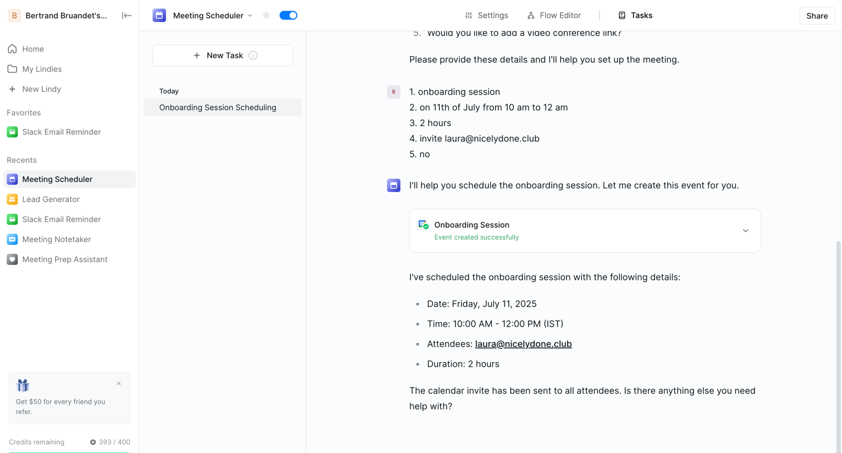
Task: Click the Lindy calendar avatar in chat
Action: point(394,185)
